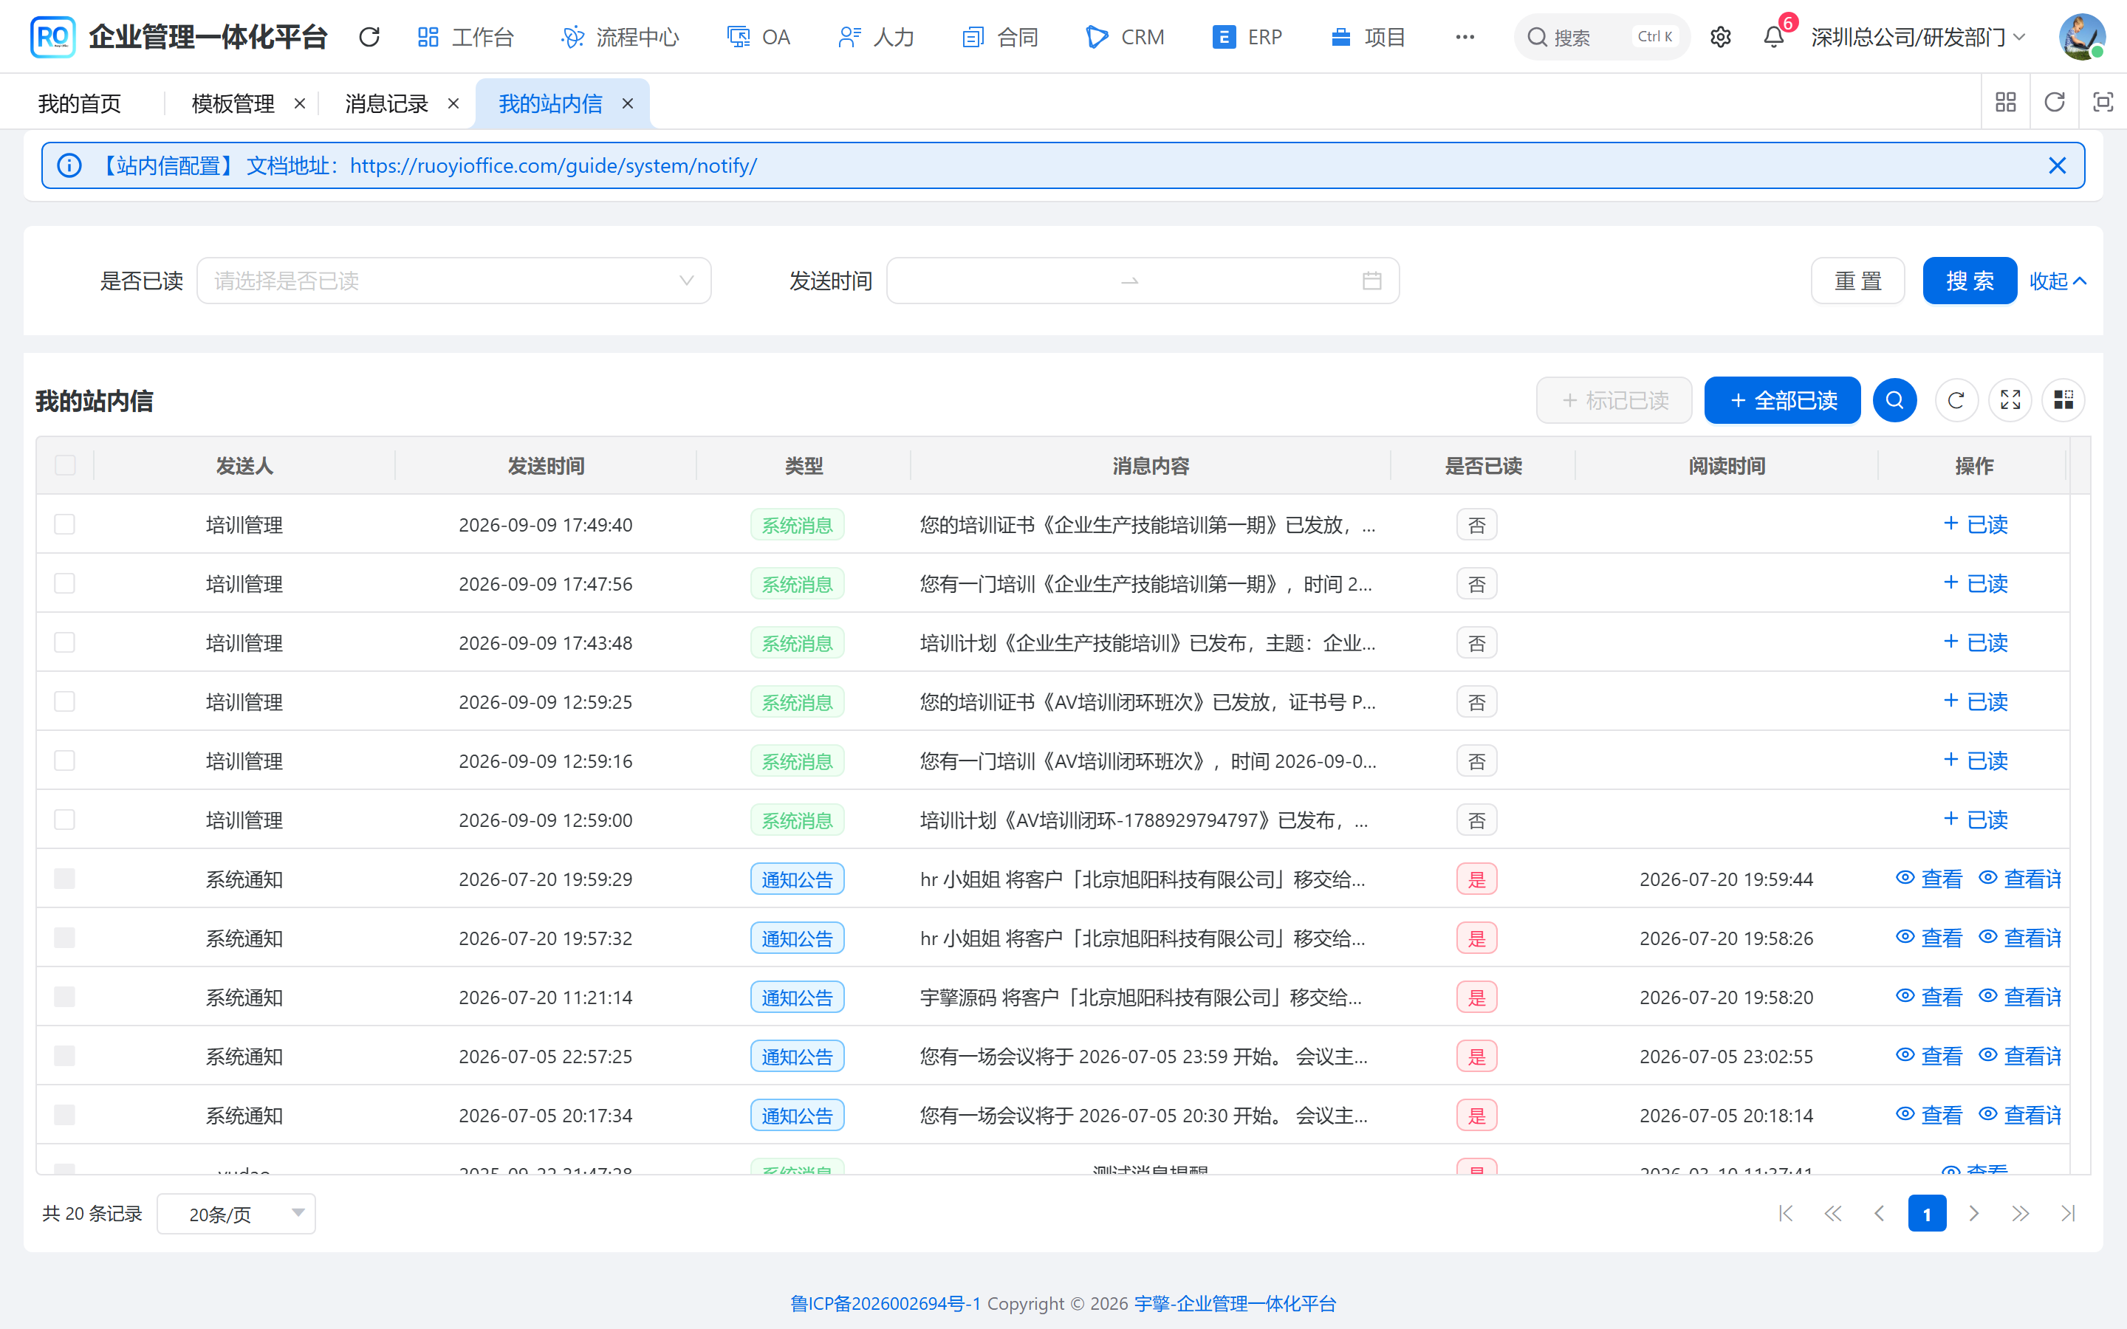The width and height of the screenshot is (2127, 1329).
Task: Click the user avatar picture
Action: click(2081, 37)
